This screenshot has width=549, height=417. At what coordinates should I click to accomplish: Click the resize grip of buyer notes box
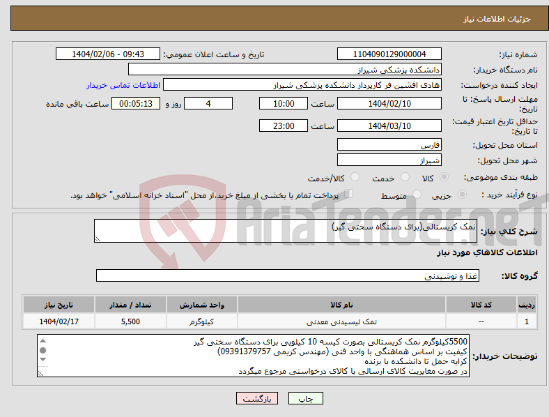click(40, 374)
